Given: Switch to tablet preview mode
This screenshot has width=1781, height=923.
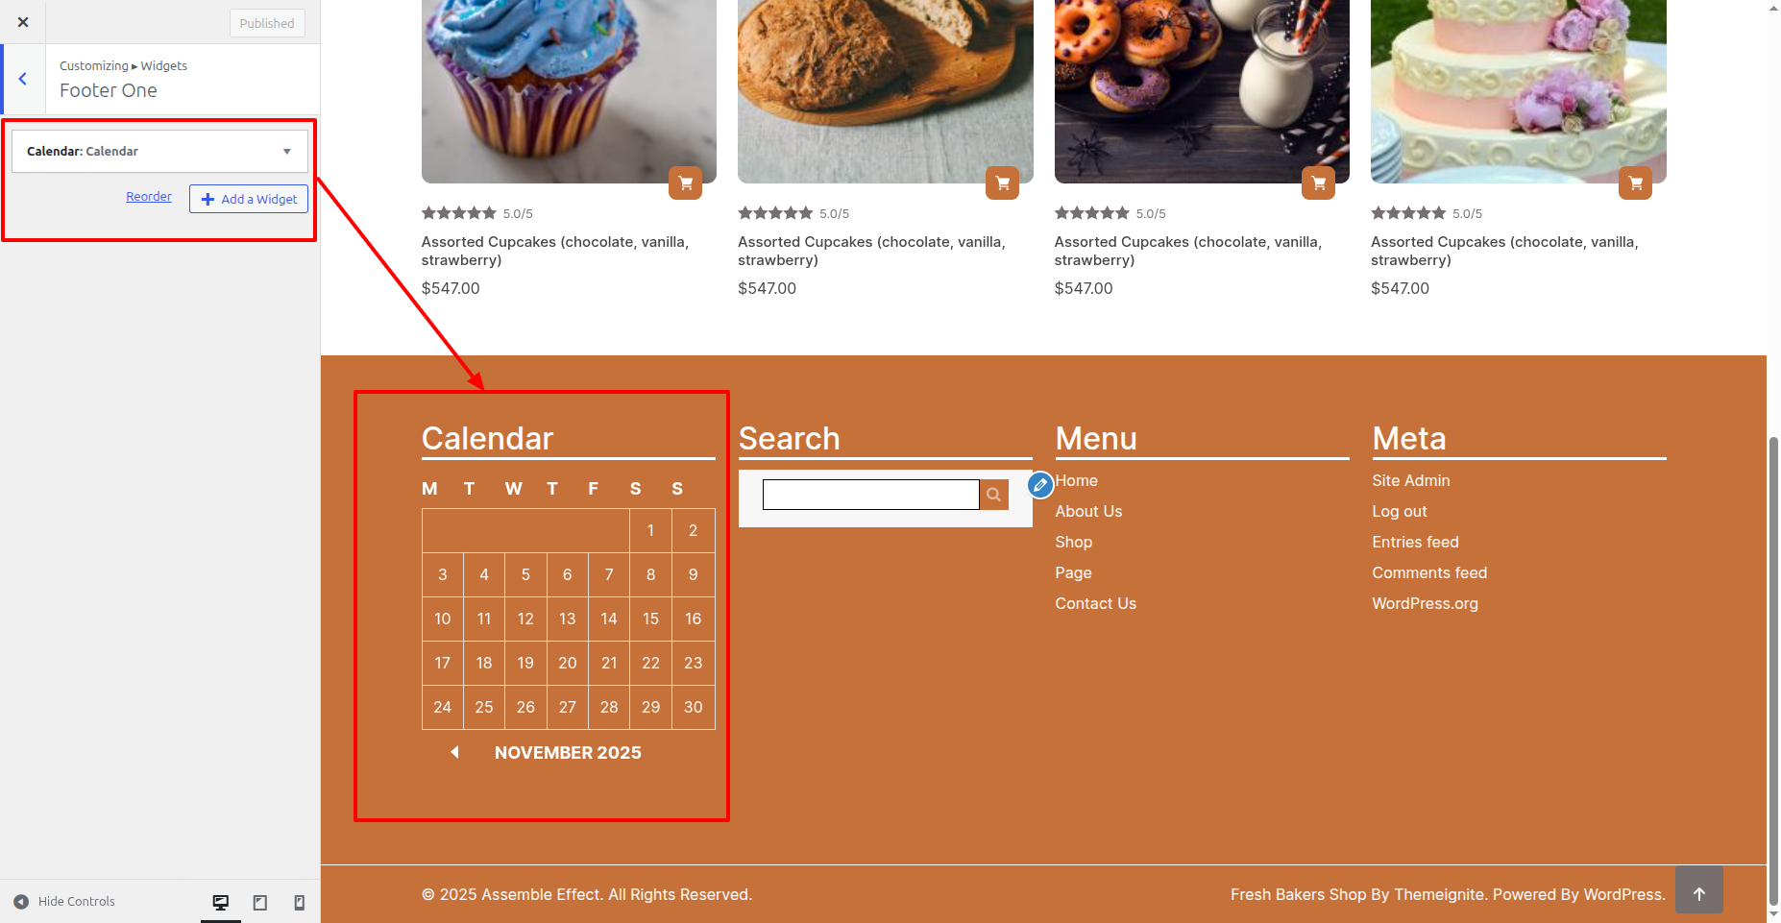Looking at the screenshot, I should coord(260,902).
